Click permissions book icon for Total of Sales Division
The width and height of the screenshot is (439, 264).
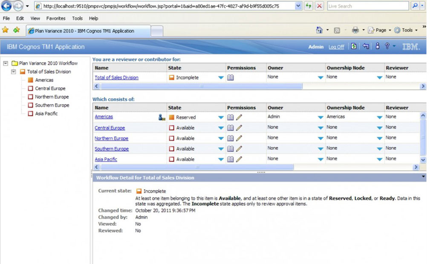click(x=231, y=78)
